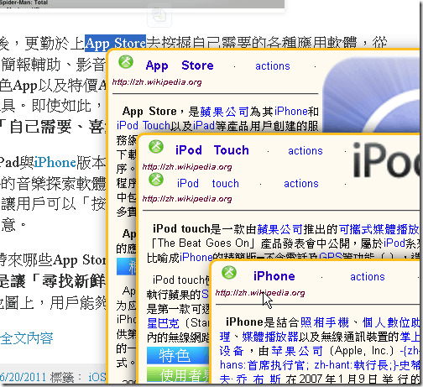Click wikipedia URL under lowercase iPod touch
The image size is (423, 387).
coord(187,199)
